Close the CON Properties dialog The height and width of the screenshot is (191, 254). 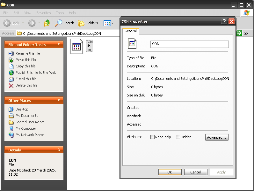[231, 21]
